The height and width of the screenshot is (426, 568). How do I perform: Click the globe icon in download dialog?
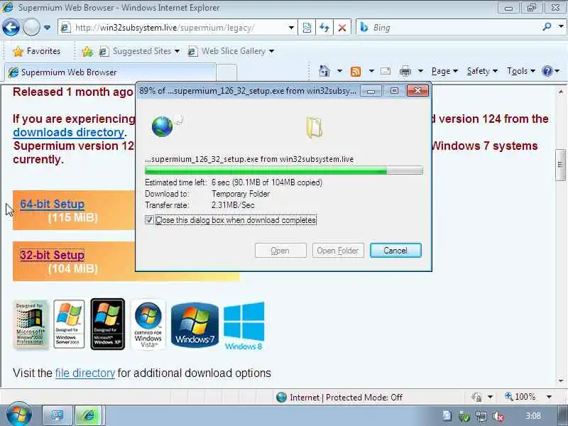coord(162,126)
